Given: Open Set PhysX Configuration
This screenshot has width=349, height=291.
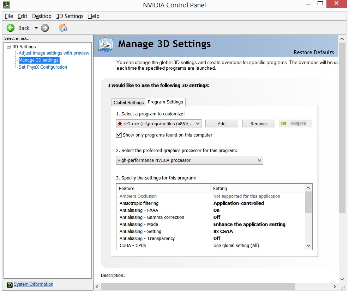Looking at the screenshot, I should (x=43, y=67).
